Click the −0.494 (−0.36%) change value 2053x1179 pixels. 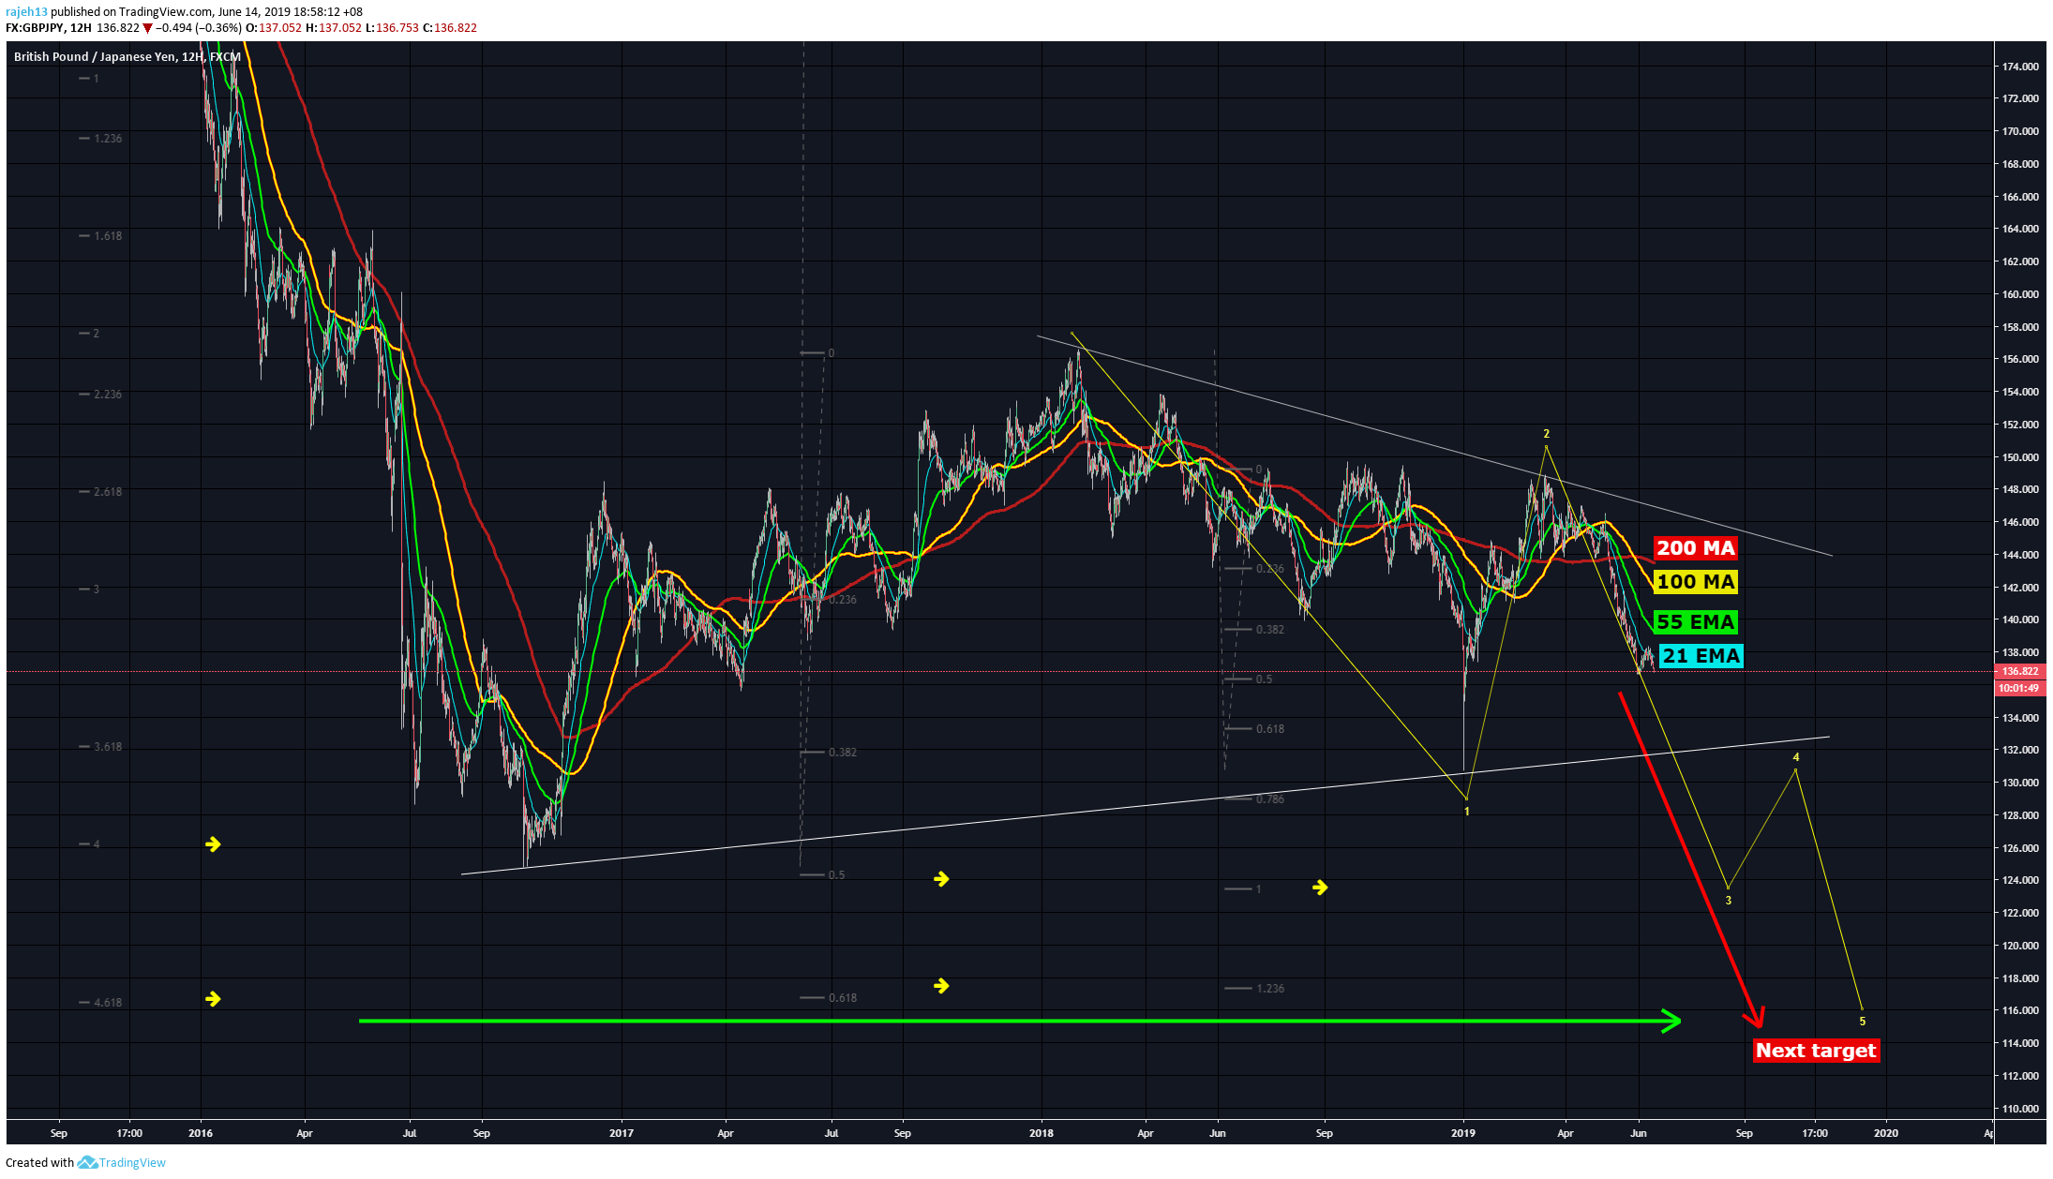coord(199,28)
